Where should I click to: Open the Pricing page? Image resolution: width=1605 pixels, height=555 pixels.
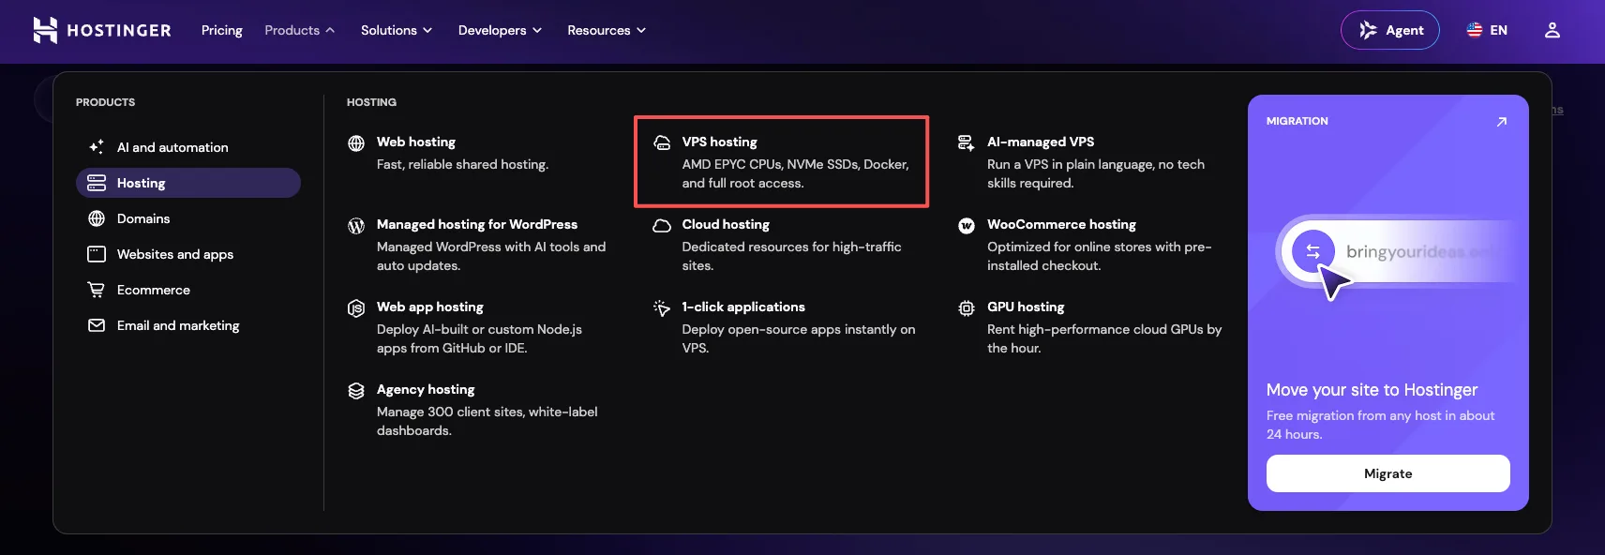click(x=222, y=30)
